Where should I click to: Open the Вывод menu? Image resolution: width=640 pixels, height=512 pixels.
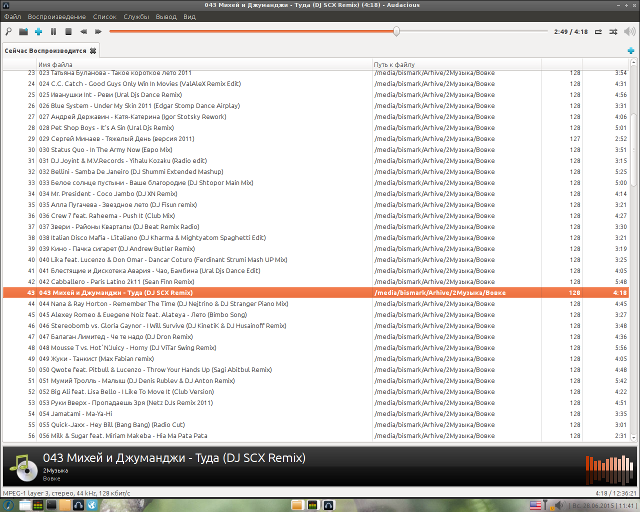(x=166, y=16)
